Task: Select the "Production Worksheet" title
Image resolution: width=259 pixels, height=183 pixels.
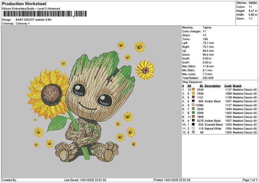Action: pos(24,3)
